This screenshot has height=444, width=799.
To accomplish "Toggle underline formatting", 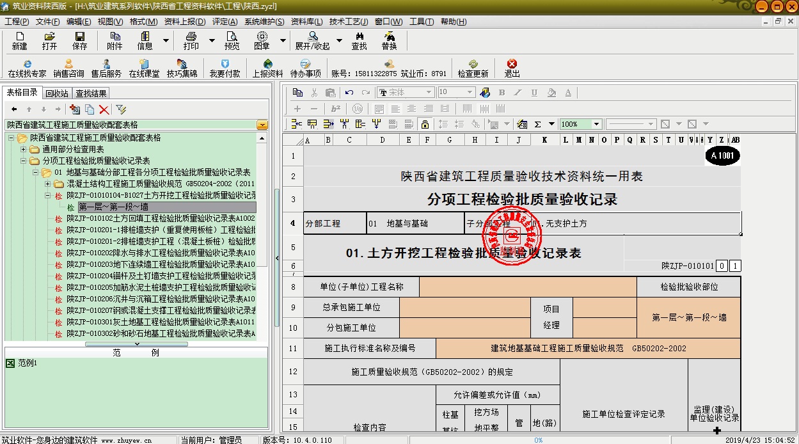I will point(534,93).
